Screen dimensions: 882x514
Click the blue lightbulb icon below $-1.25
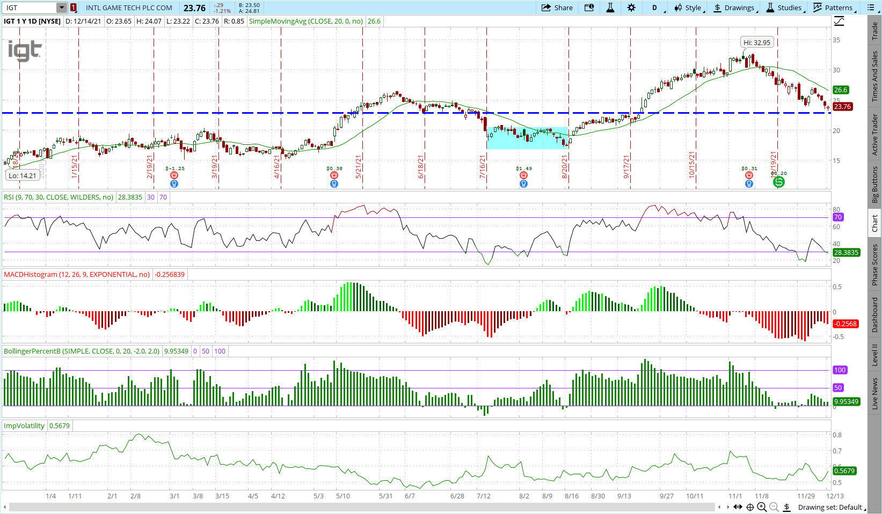(174, 183)
